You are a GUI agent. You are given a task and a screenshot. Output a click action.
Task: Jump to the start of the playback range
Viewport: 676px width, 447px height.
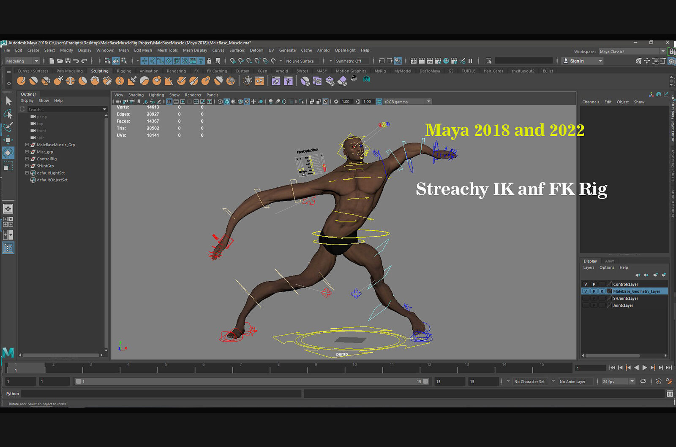[x=612, y=368]
